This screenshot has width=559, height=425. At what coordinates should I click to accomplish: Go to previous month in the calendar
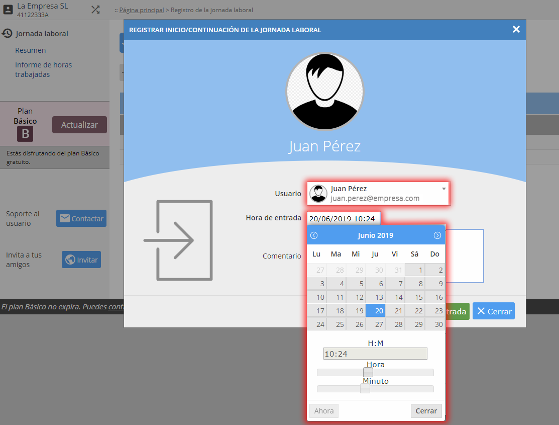(x=314, y=235)
